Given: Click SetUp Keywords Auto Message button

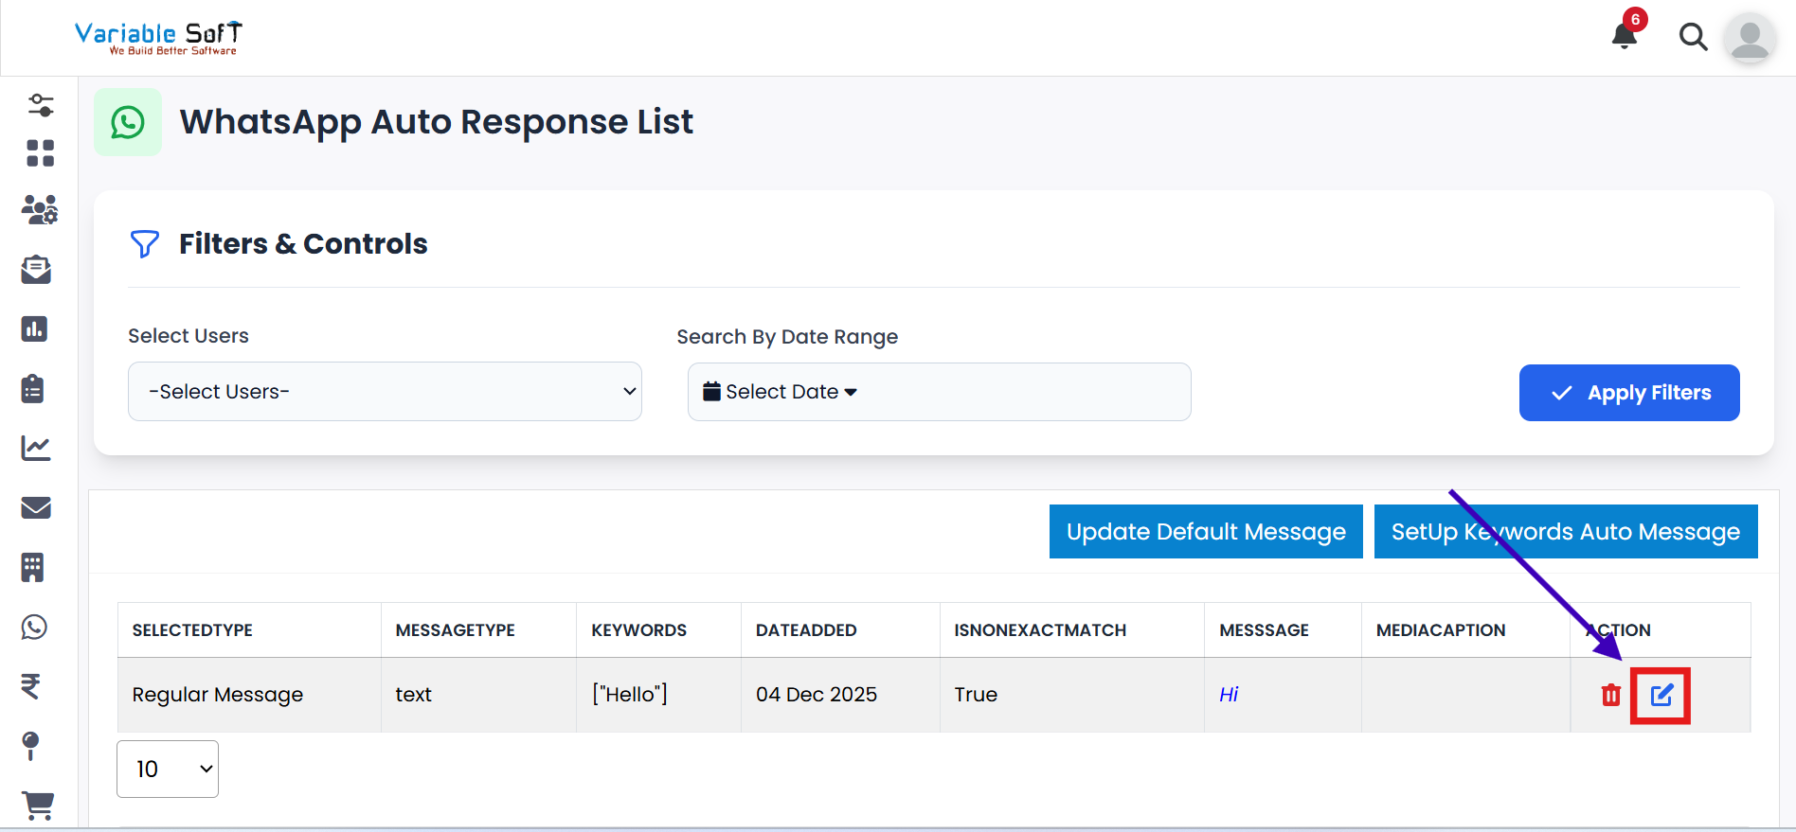Looking at the screenshot, I should click(x=1565, y=532).
